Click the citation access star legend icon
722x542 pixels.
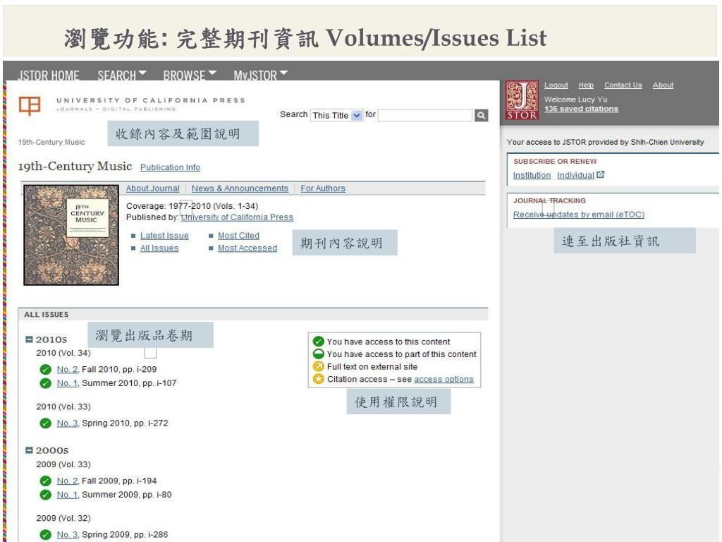(x=318, y=379)
